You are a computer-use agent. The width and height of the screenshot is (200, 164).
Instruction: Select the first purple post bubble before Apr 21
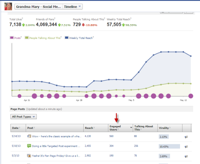[20, 96]
